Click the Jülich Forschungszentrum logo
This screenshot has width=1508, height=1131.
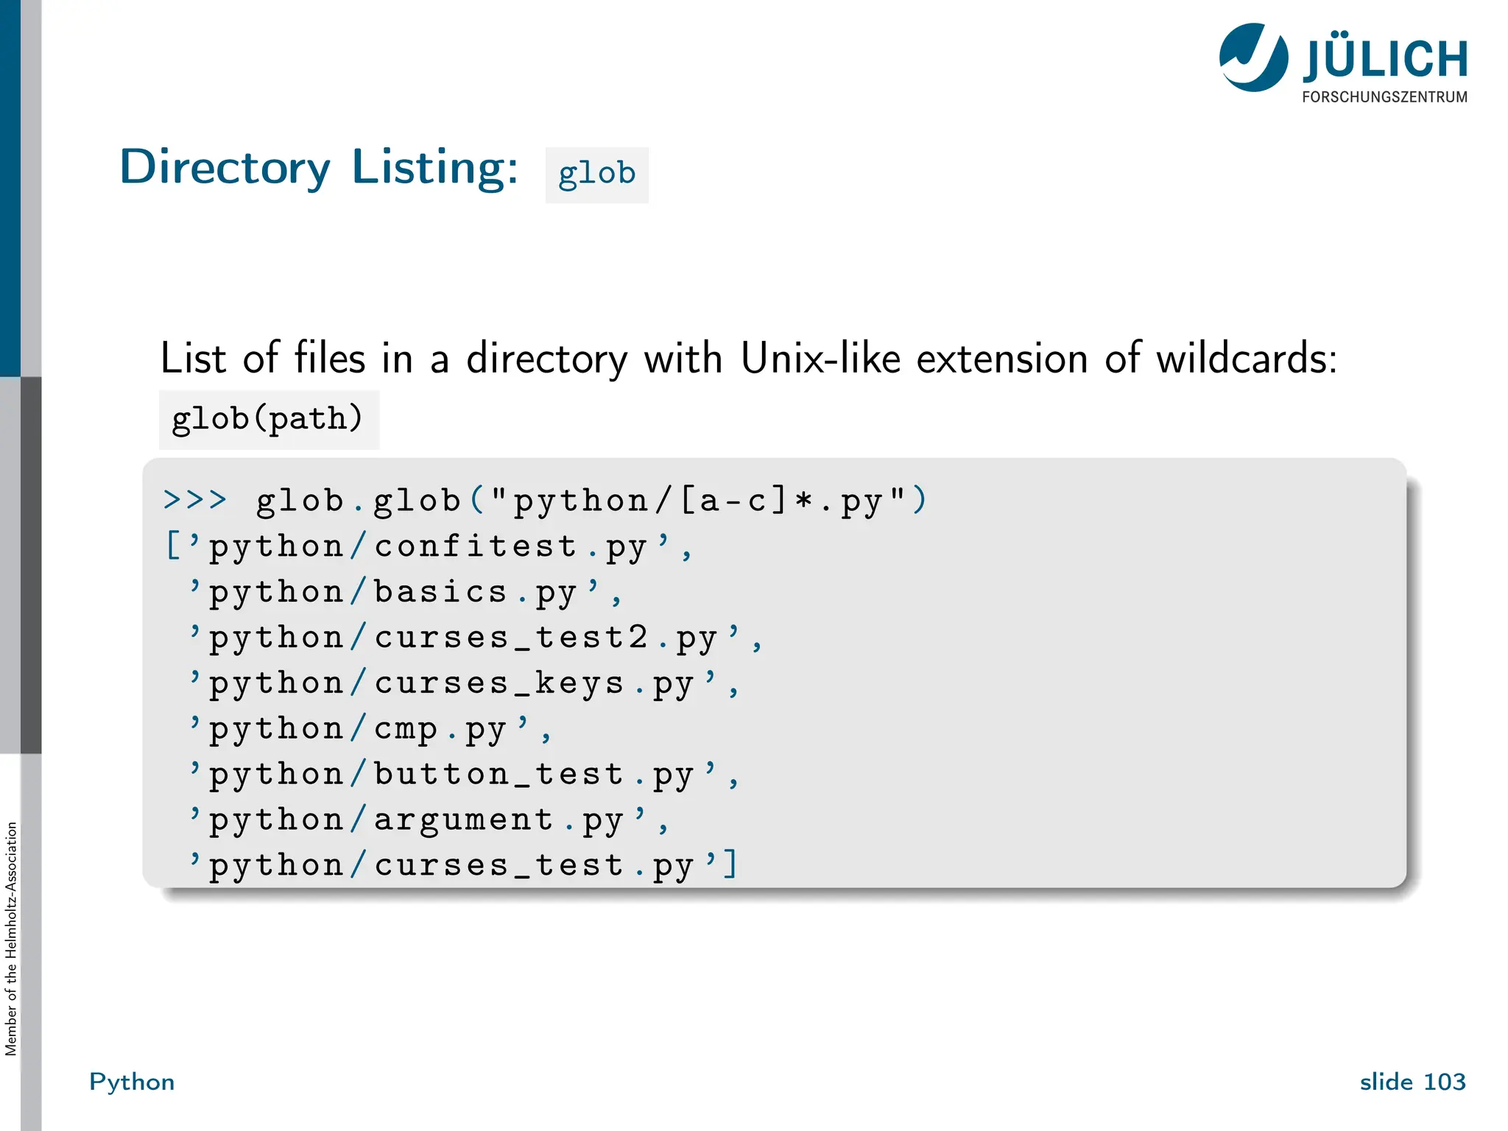coord(1343,63)
